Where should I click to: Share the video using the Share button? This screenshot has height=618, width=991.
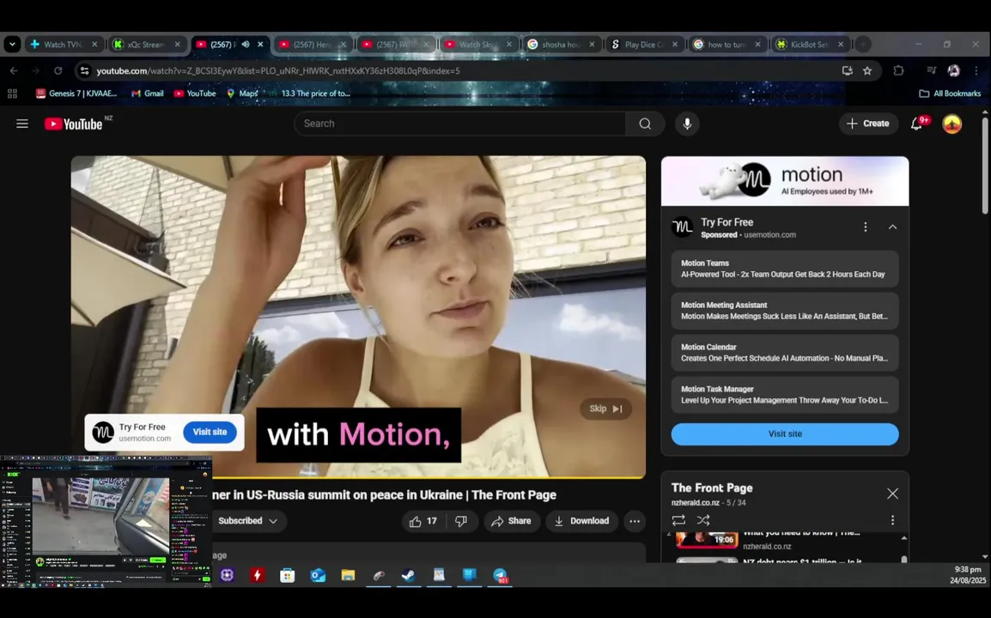[511, 521]
